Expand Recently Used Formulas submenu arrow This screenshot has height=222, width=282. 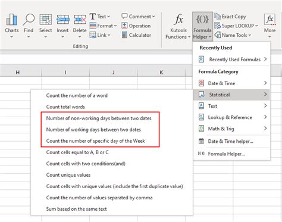(265, 59)
